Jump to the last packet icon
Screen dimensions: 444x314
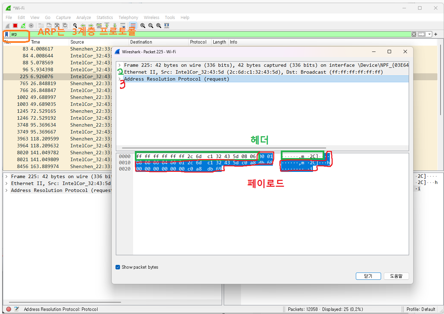click(x=115, y=26)
